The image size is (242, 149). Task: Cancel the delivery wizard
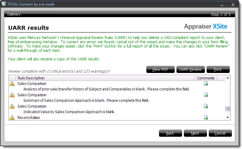(220, 133)
